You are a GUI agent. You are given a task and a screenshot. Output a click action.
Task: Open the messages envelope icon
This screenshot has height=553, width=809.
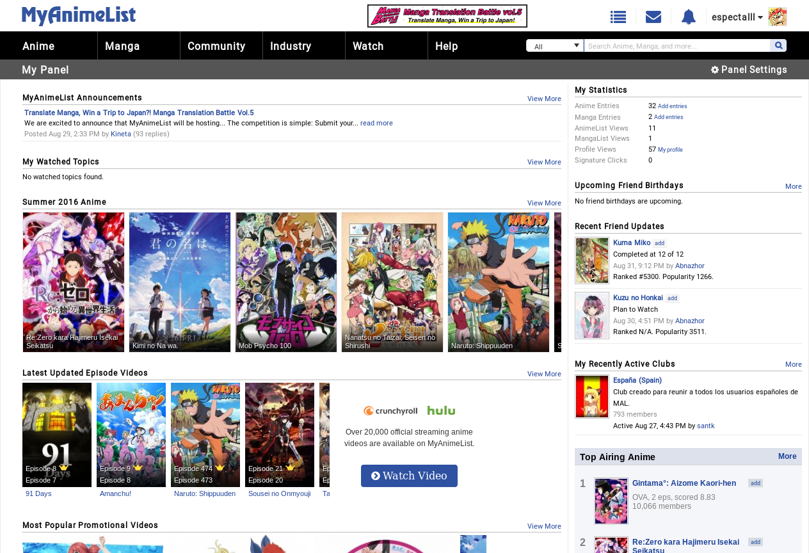[653, 17]
